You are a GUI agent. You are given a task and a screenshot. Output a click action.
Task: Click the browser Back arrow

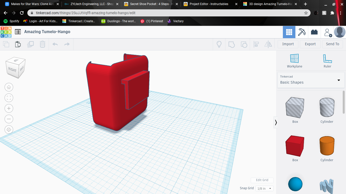(6, 13)
